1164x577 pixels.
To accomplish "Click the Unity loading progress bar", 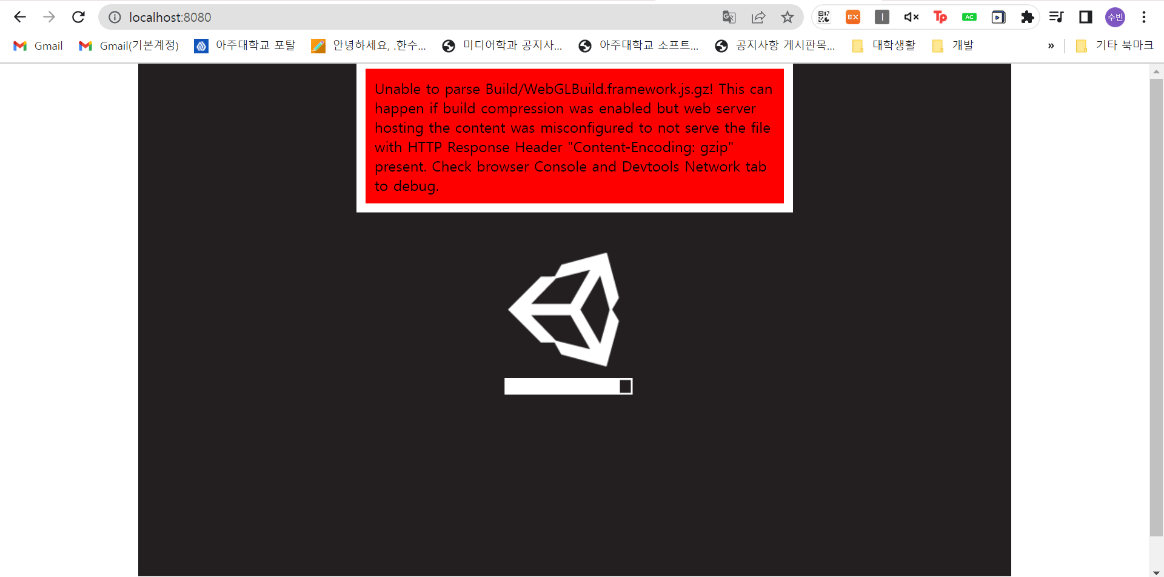I will pos(569,386).
